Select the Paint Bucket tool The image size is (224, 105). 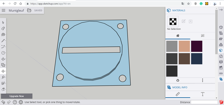coord(3,35)
